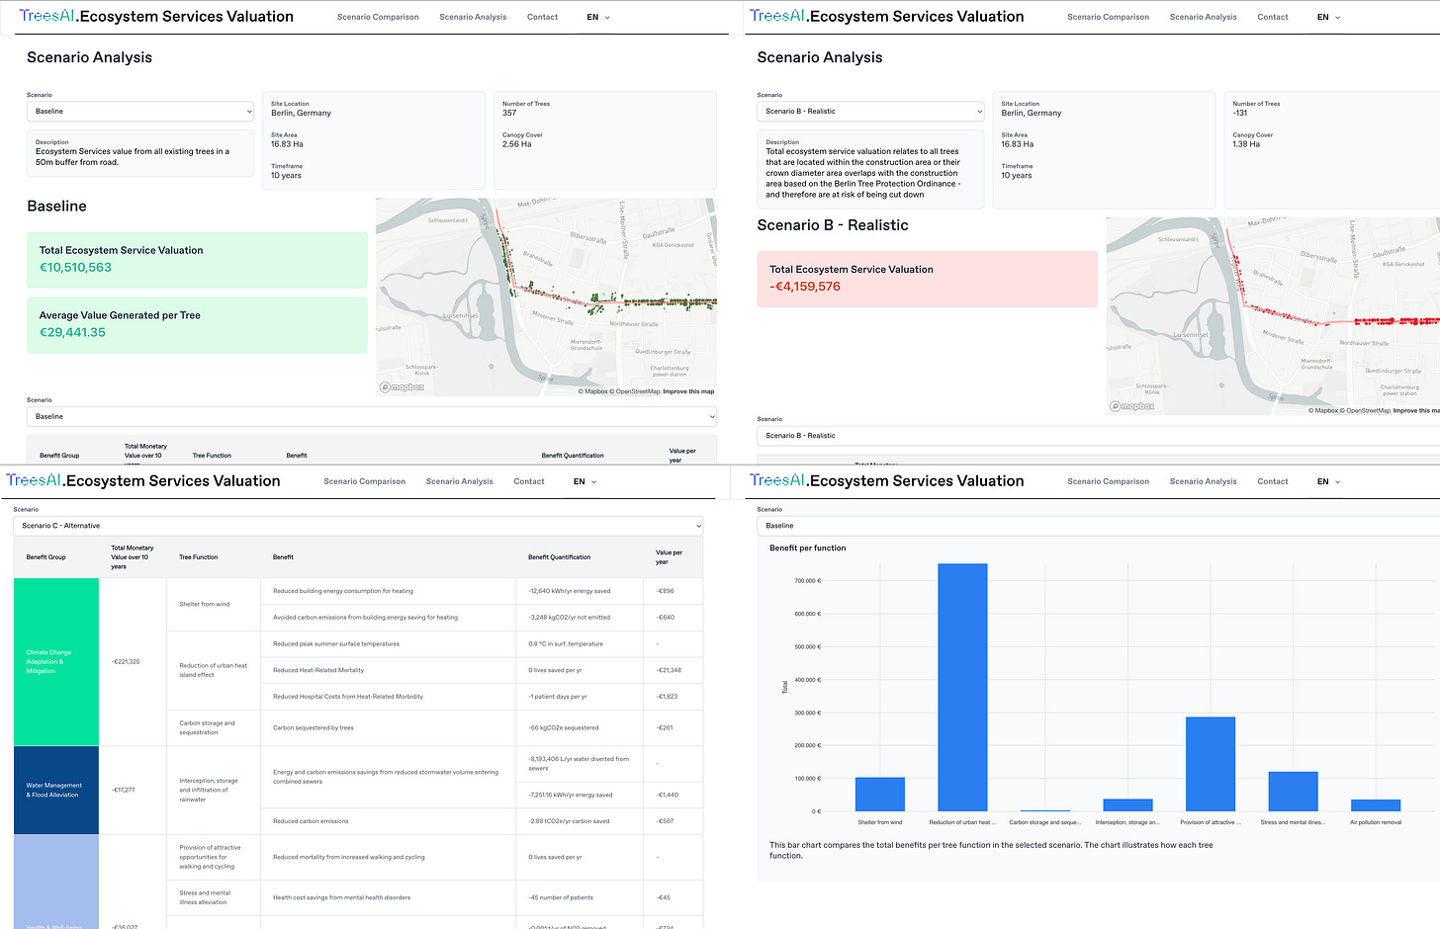Click the Mapbox logo on the Baseline map
This screenshot has height=929, width=1440.
[403, 387]
